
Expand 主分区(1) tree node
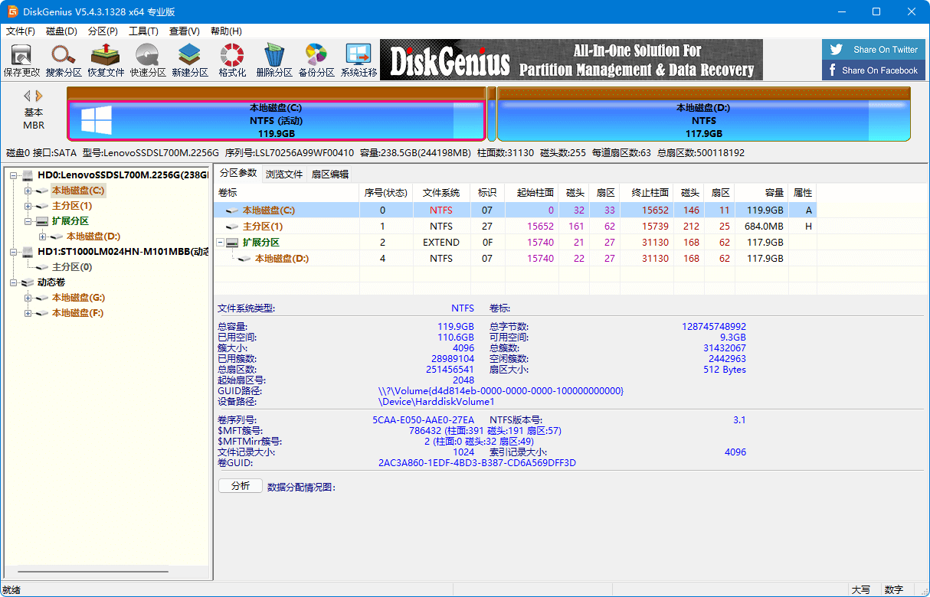pos(28,206)
